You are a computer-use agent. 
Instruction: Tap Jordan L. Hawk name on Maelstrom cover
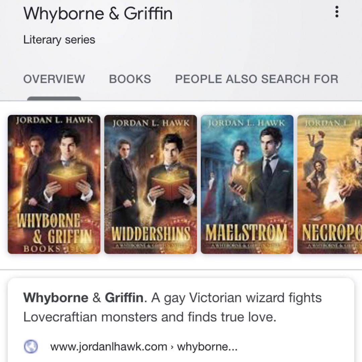247,122
